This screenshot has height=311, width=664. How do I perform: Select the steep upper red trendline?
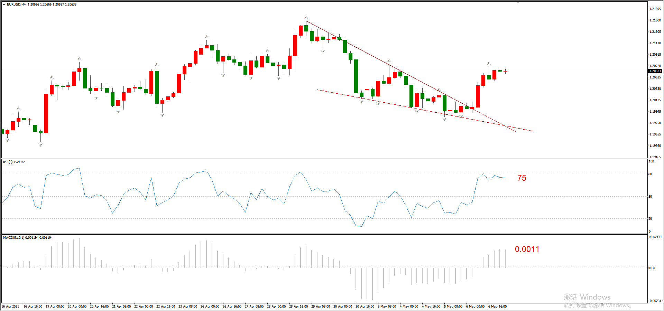coord(411,76)
